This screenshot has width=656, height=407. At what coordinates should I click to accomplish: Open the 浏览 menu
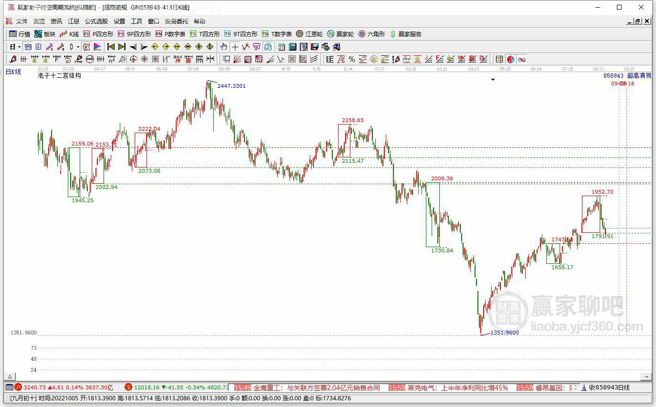coord(39,21)
